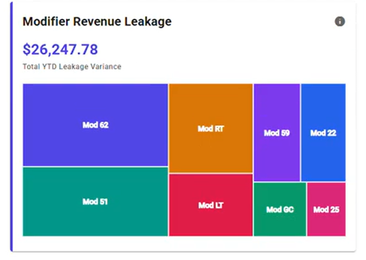The height and width of the screenshot is (260, 366).
Task: Select the Mod 62 treemap block
Action: (95, 125)
